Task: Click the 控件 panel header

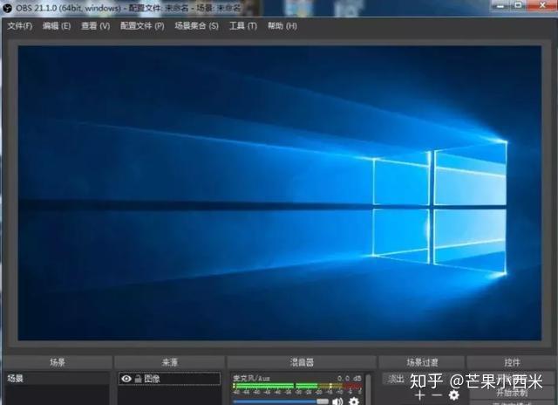Action: pyautogui.click(x=512, y=362)
